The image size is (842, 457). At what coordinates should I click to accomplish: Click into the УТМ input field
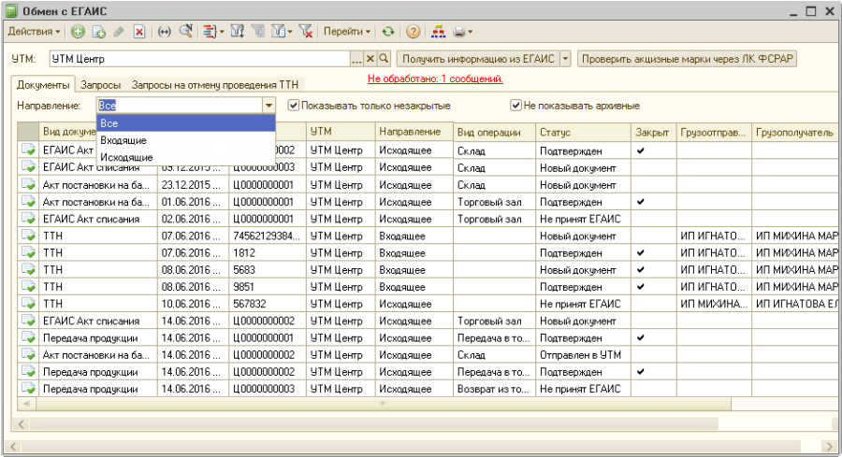coord(200,59)
